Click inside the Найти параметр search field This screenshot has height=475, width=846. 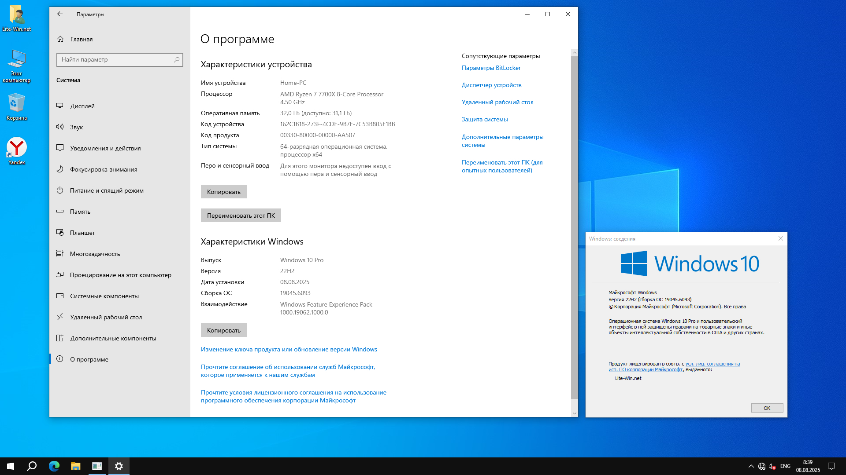pyautogui.click(x=115, y=60)
